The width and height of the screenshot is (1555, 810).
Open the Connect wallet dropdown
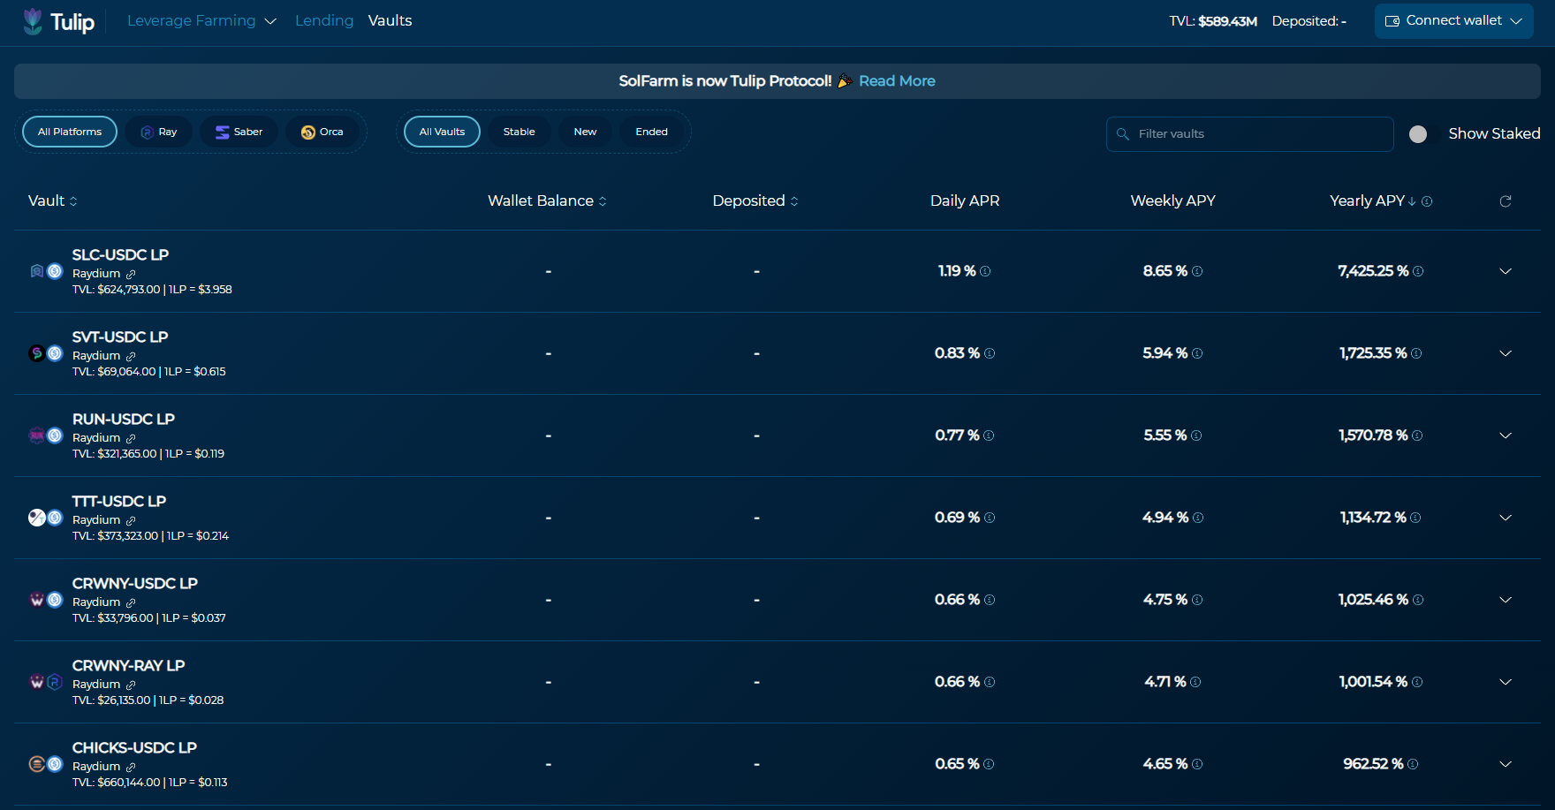1453,20
